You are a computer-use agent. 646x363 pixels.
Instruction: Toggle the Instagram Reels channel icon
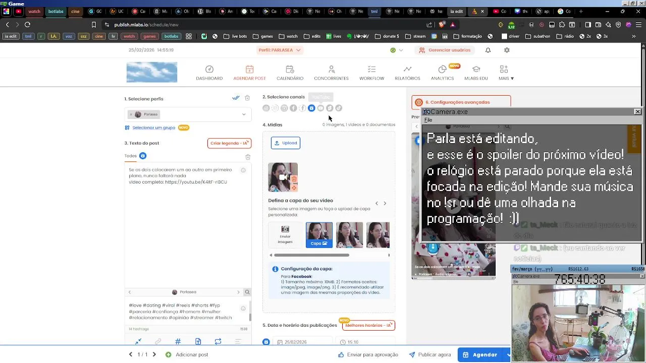point(284,108)
